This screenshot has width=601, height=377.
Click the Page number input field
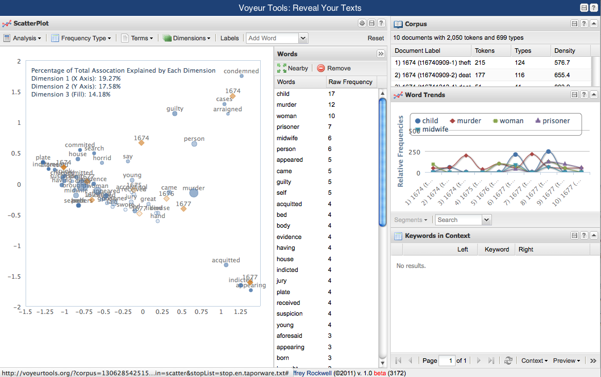point(446,361)
